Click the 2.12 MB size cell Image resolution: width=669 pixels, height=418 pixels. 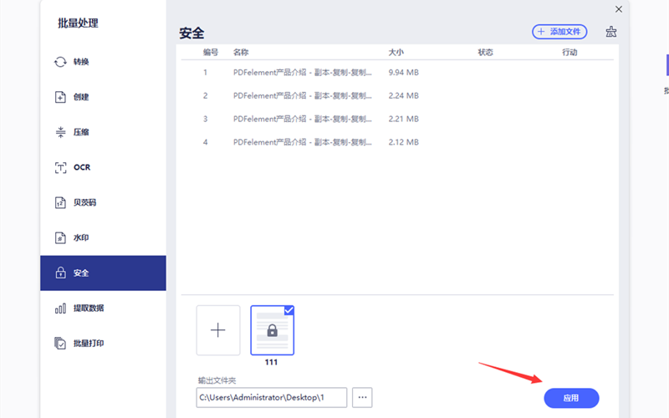404,142
